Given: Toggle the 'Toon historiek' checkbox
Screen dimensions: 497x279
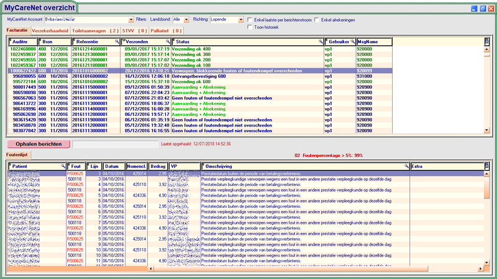Looking at the screenshot, I should coord(250,27).
